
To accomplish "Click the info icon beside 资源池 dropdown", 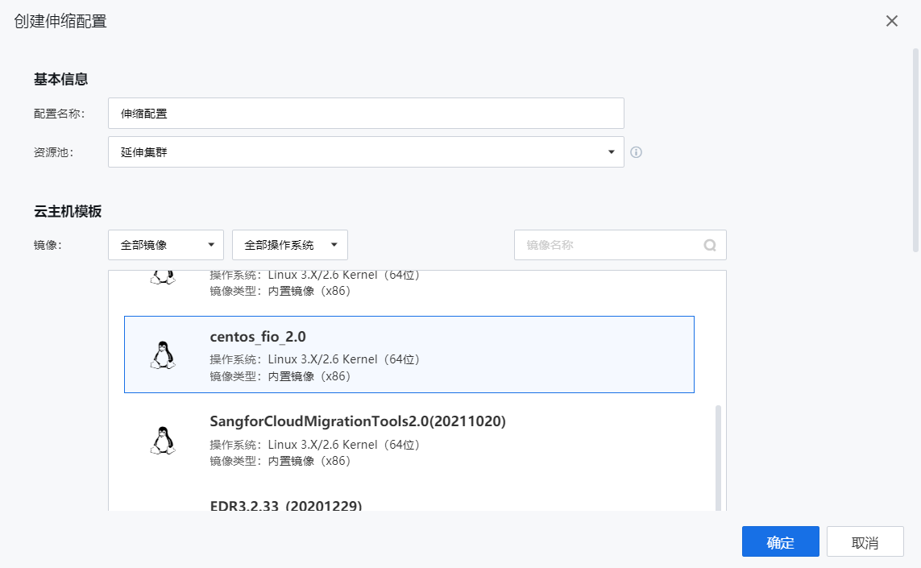I will 636,152.
